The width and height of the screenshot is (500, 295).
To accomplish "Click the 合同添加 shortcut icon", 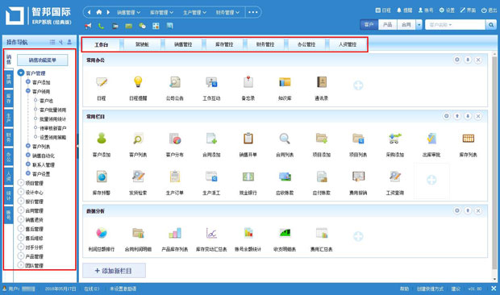I will (211, 139).
